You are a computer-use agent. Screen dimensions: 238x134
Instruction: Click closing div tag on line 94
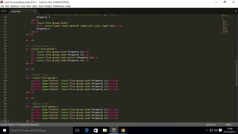coord(30,121)
